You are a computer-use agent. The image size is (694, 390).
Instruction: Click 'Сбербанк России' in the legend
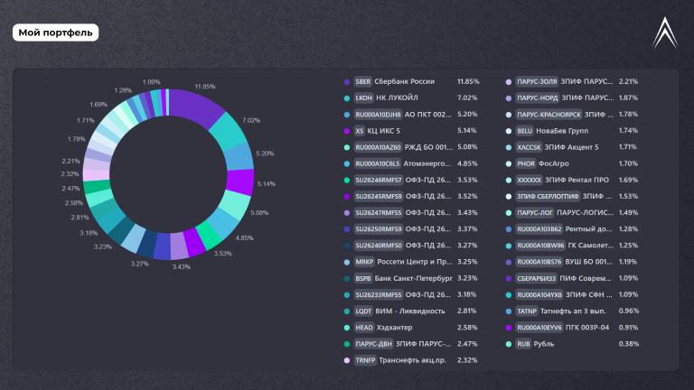click(x=405, y=81)
